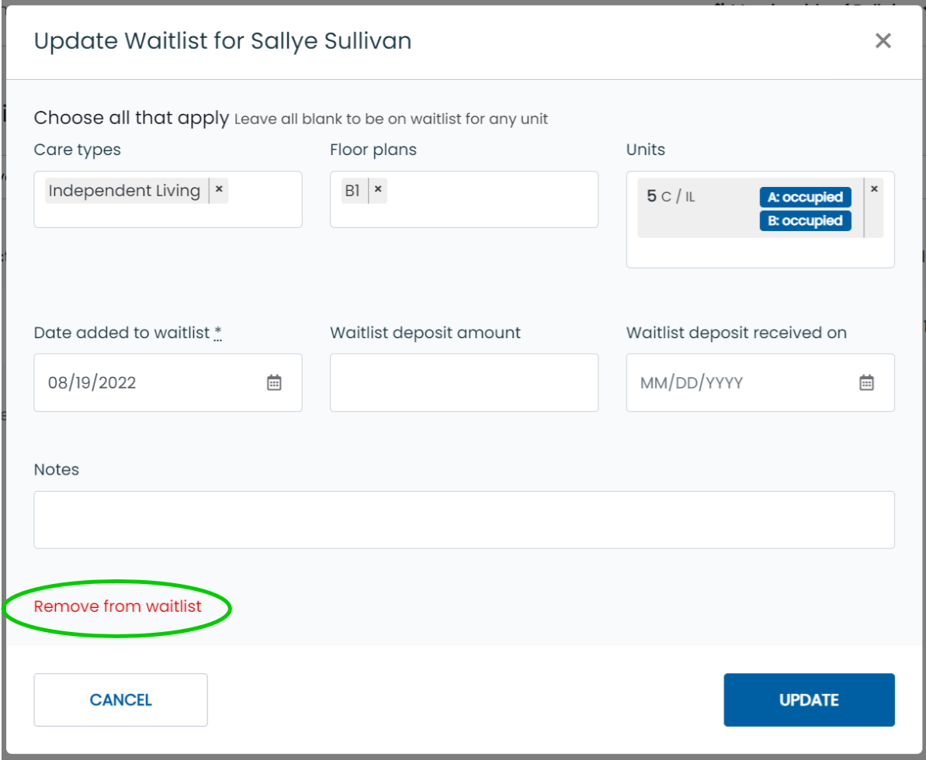Click into the Notes text box
Viewport: 926px width, 760px height.
click(x=463, y=520)
